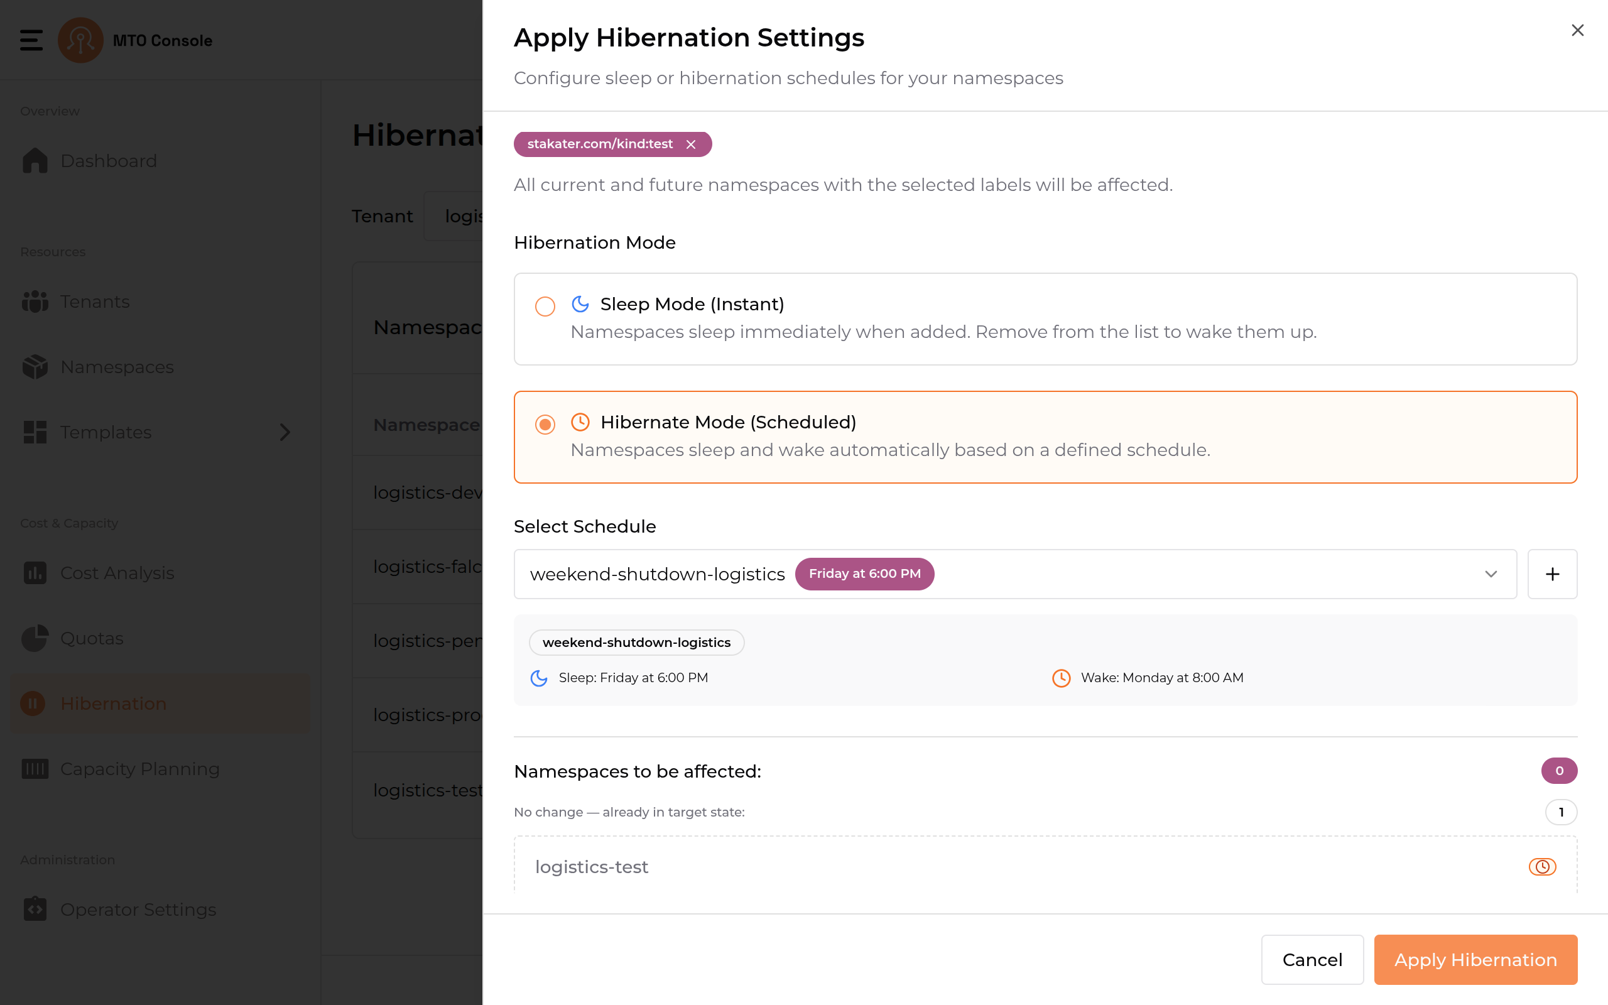Click the MTO Console logo
Image resolution: width=1608 pixels, height=1005 pixels.
pyautogui.click(x=80, y=40)
